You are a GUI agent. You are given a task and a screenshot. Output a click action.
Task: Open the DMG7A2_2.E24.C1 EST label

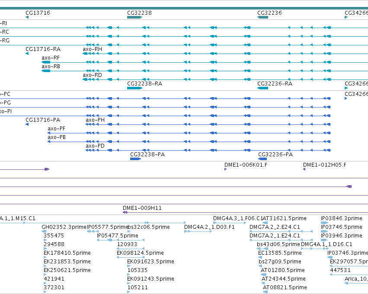pyautogui.click(x=275, y=227)
